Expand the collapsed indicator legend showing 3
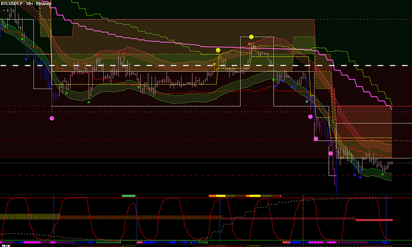 click(7, 11)
